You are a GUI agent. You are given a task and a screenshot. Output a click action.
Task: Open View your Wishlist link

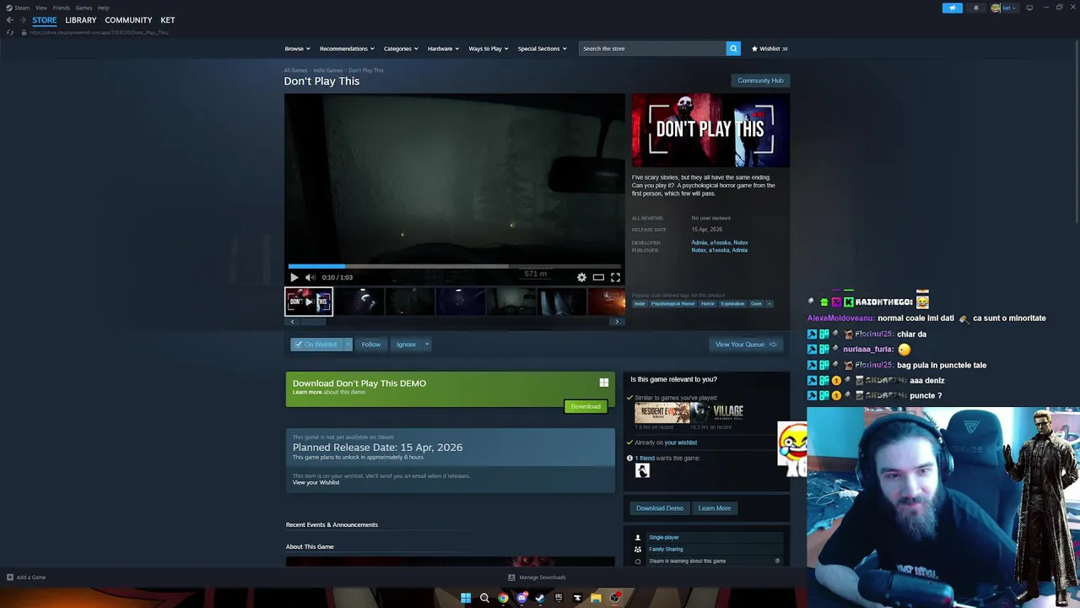click(x=316, y=482)
